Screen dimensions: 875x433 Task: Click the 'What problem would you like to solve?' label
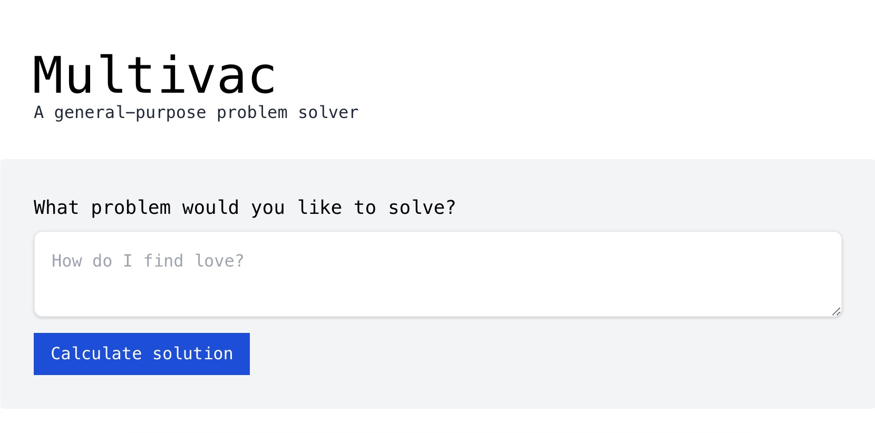click(x=245, y=208)
